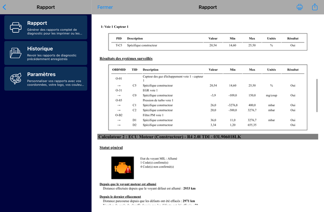Image resolution: width=324 pixels, height=212 pixels.
Task: Tap the folder icon in the Historique card
Action: (x=16, y=53)
